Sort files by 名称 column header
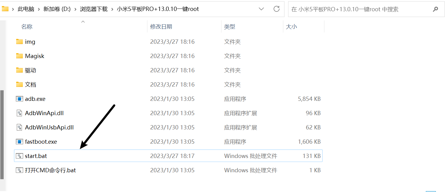This screenshot has height=192, width=445. point(27,27)
